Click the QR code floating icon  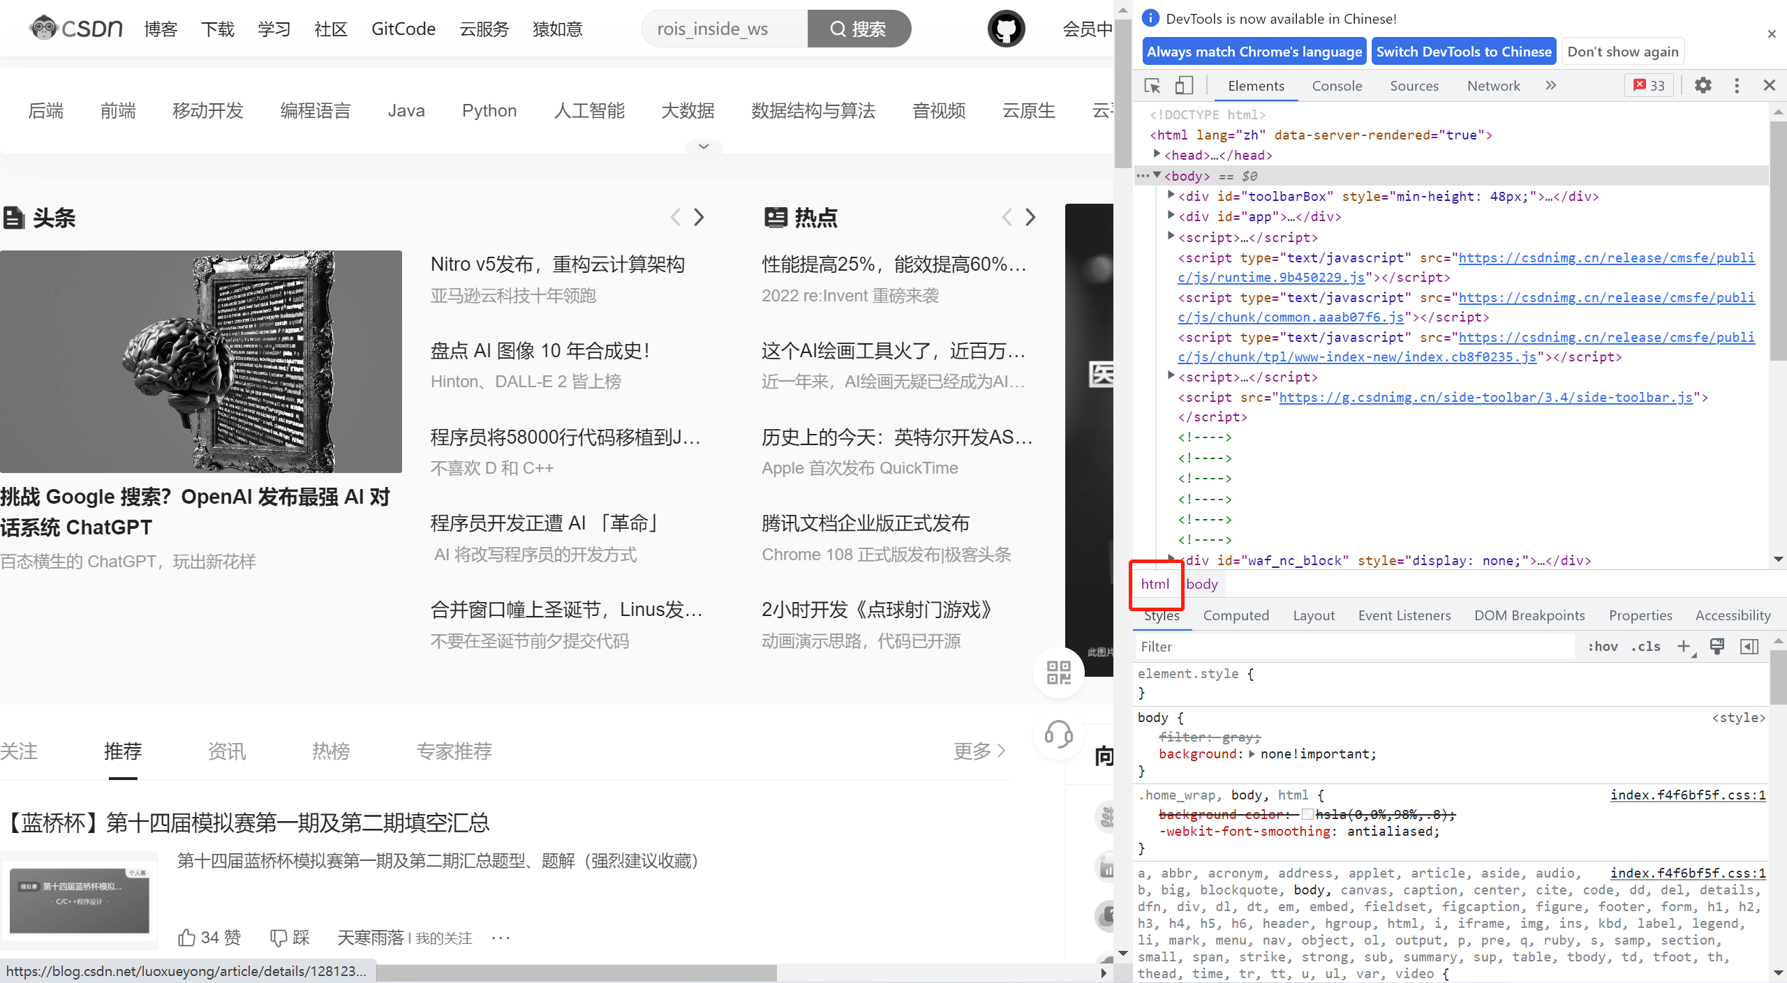[x=1059, y=673]
